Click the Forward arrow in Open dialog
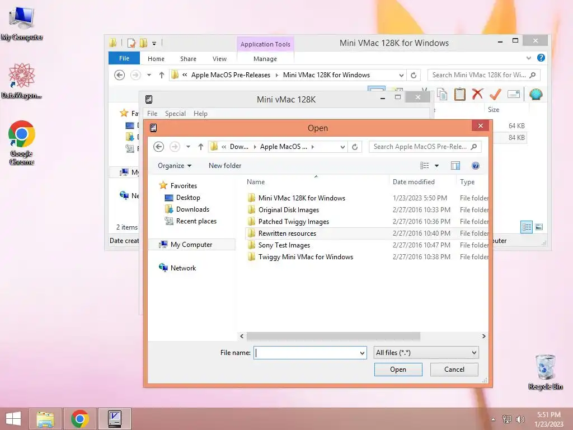The width and height of the screenshot is (573, 430). coord(175,147)
